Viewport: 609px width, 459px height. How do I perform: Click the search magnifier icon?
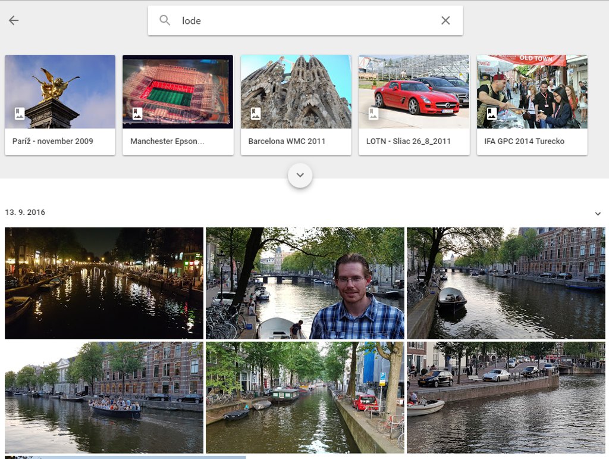pyautogui.click(x=165, y=21)
